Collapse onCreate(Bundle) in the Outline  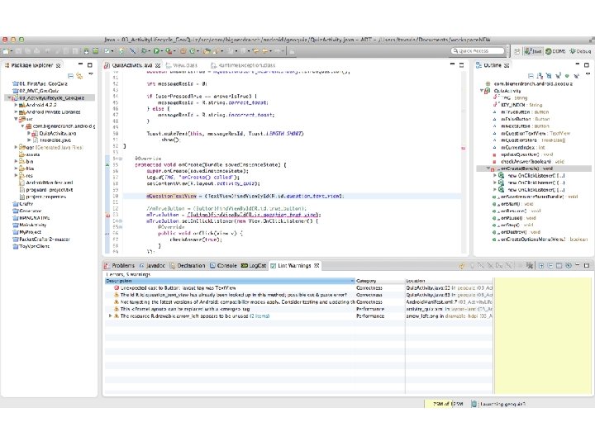pyautogui.click(x=488, y=168)
